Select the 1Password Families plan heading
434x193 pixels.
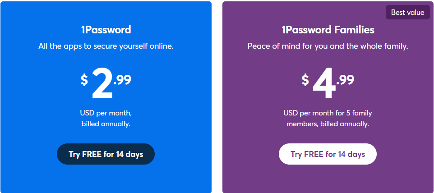click(328, 30)
